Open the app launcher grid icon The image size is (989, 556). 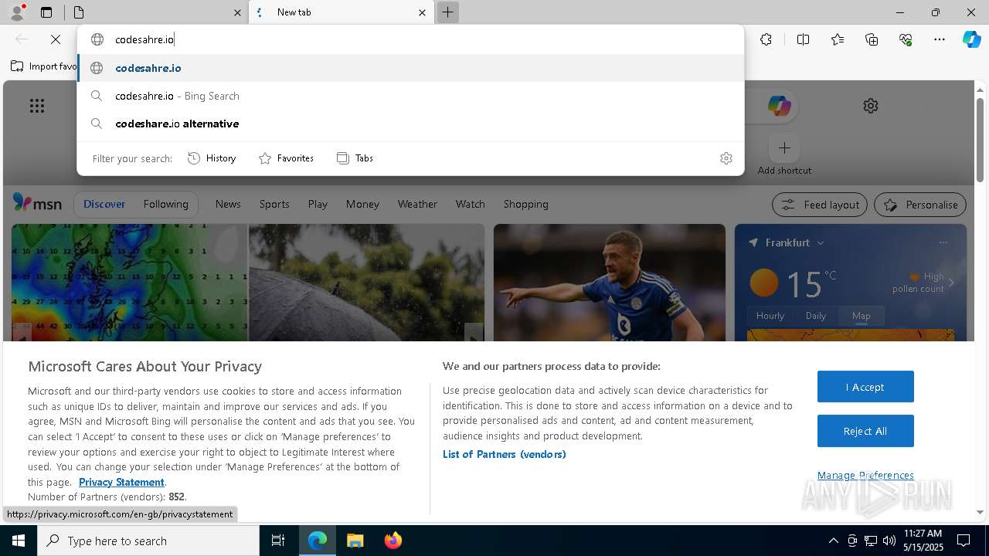coord(37,106)
